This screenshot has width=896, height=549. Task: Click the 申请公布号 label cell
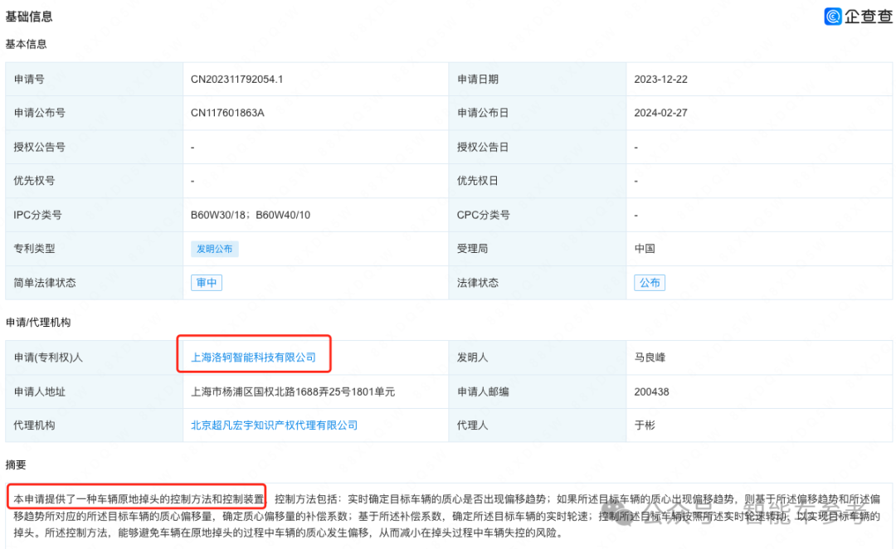click(x=95, y=113)
